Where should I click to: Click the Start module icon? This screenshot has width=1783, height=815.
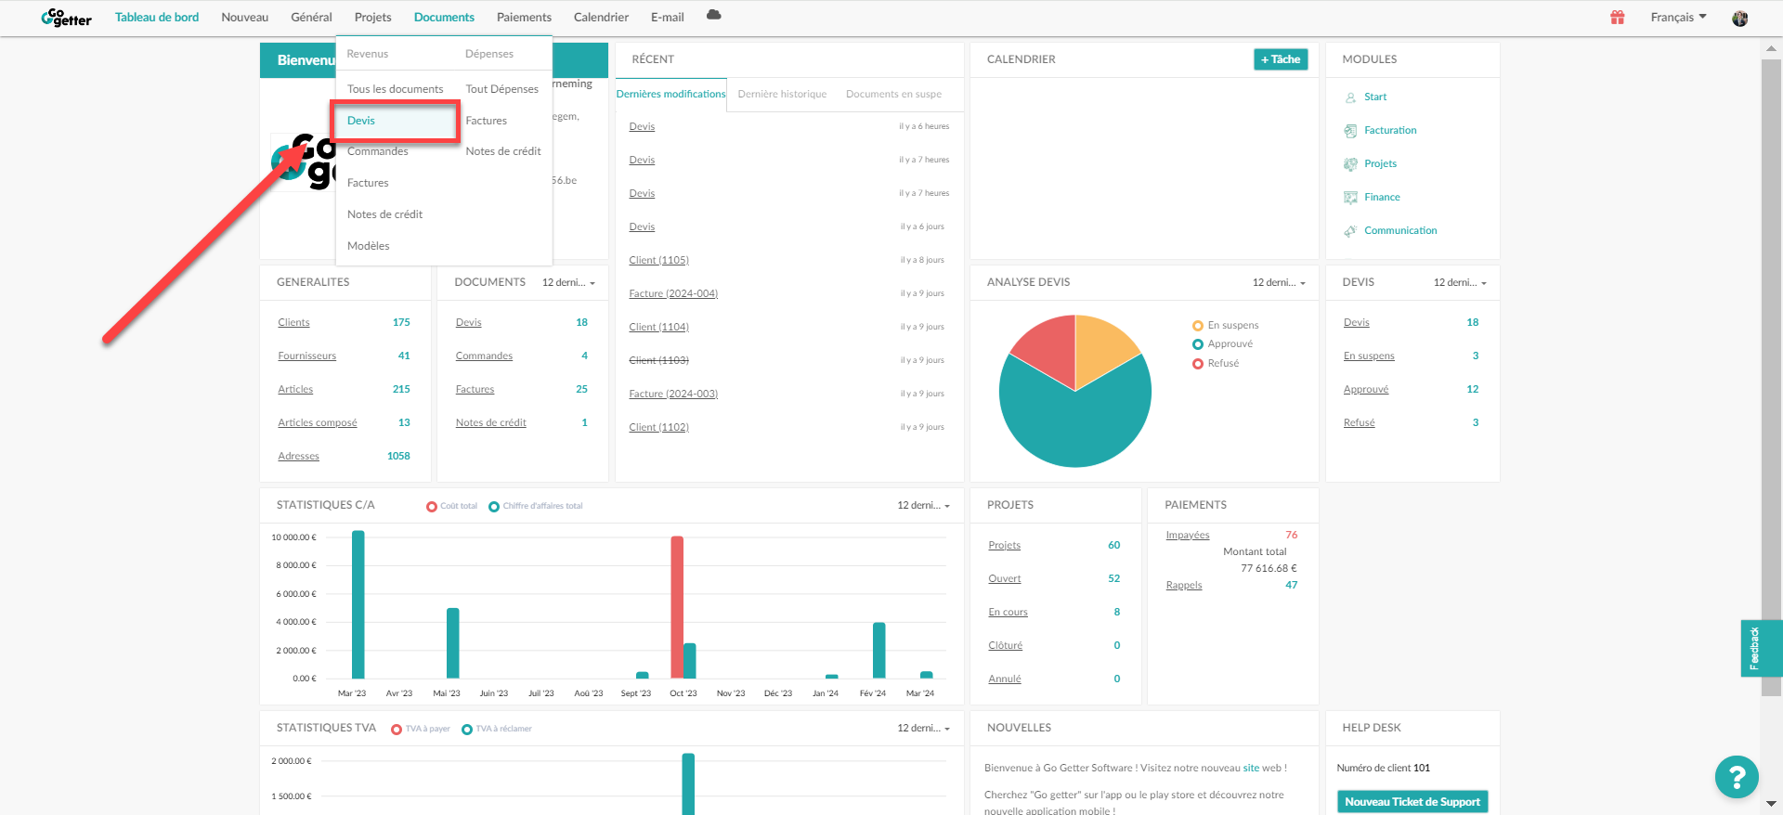click(x=1350, y=97)
